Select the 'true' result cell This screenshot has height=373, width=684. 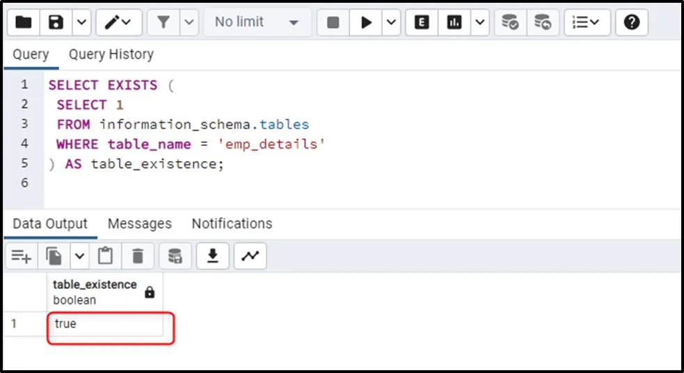[106, 324]
